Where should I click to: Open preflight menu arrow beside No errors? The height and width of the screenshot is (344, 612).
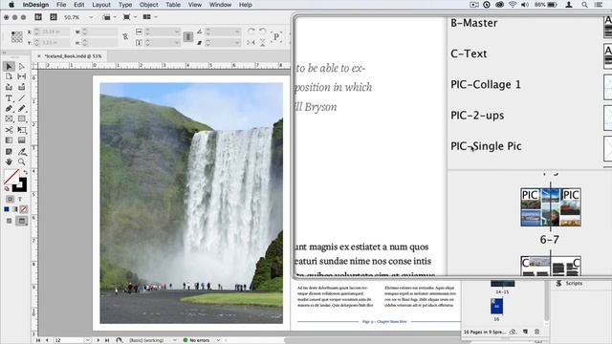click(x=218, y=340)
